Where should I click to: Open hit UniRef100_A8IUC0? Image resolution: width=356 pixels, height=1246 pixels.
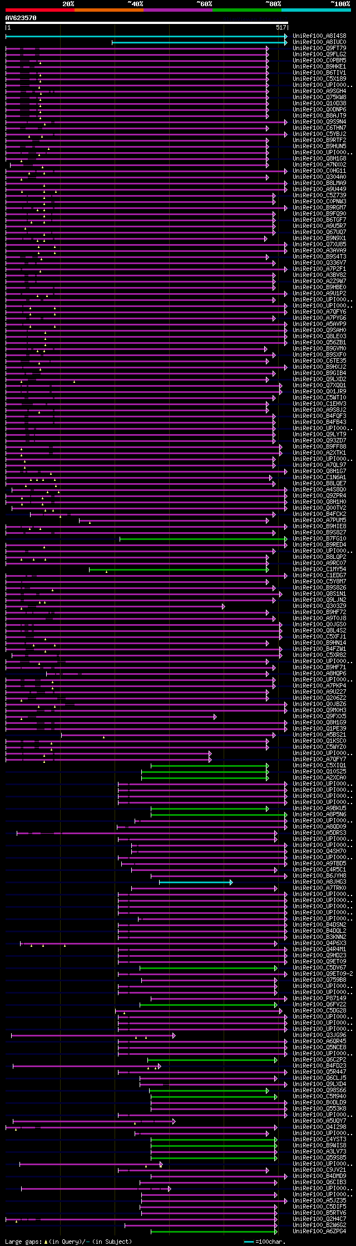click(319, 42)
